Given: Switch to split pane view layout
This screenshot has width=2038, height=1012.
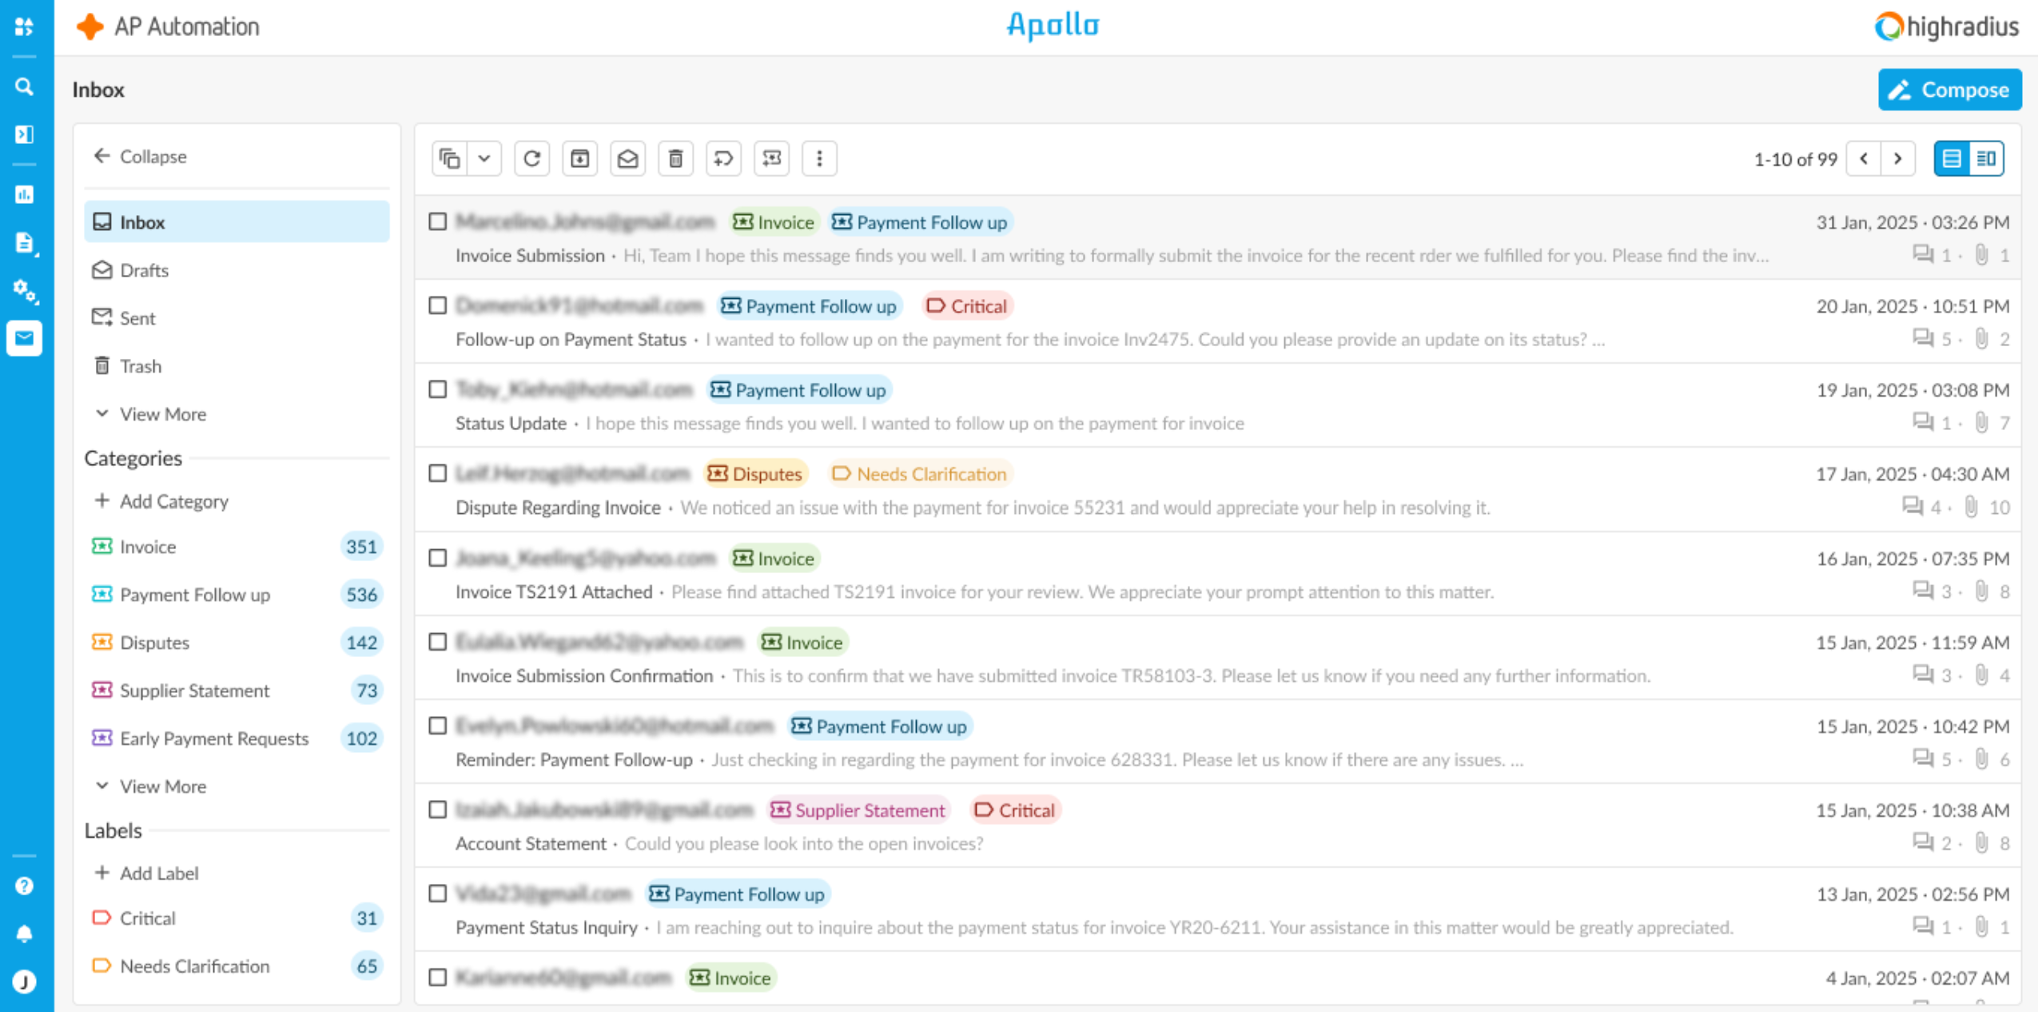Looking at the screenshot, I should (x=1986, y=158).
